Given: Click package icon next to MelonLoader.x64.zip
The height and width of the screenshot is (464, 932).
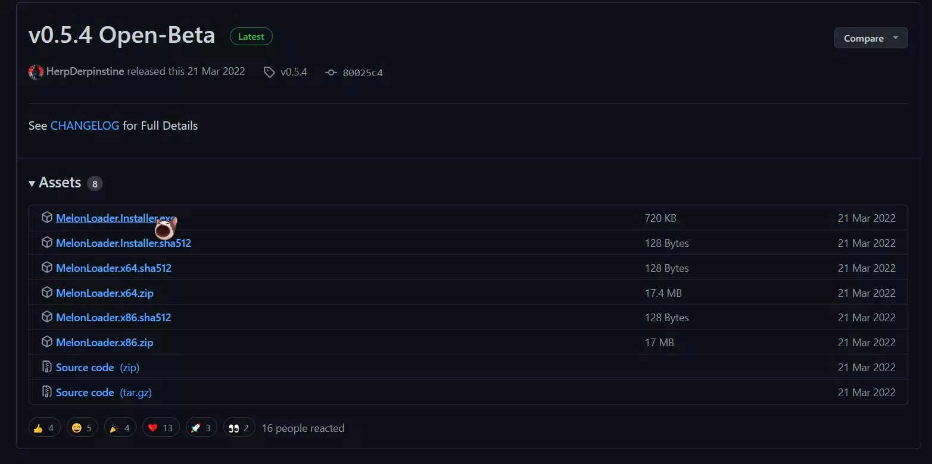Looking at the screenshot, I should pos(47,293).
